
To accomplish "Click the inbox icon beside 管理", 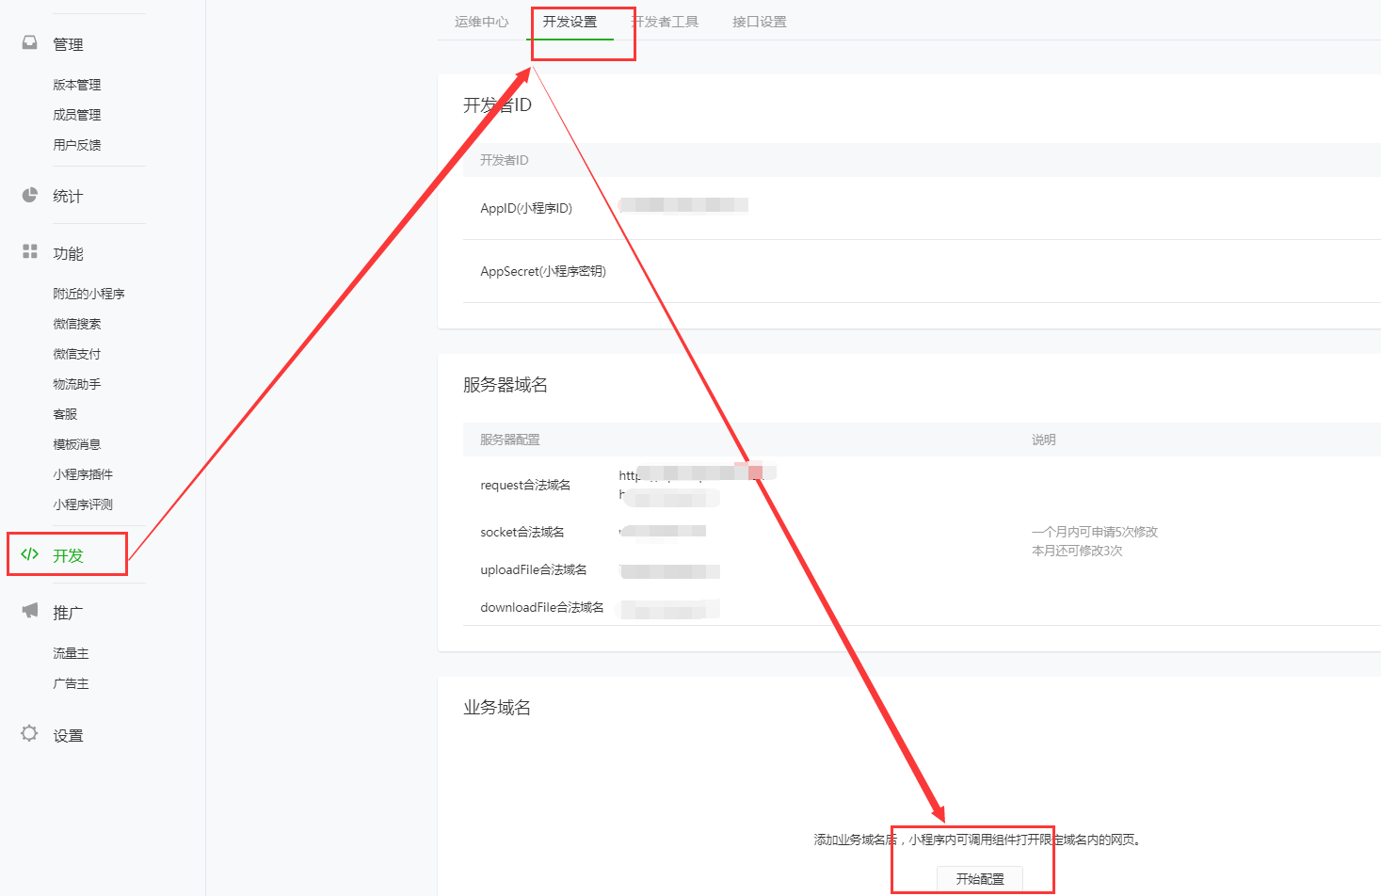I will pos(30,43).
